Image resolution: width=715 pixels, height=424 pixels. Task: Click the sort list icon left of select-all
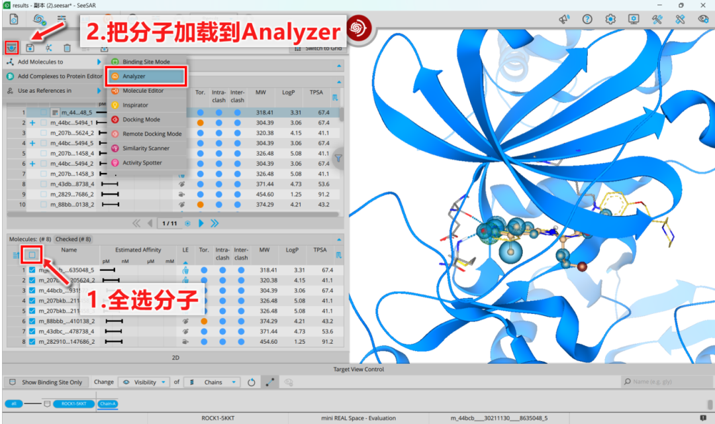15,255
